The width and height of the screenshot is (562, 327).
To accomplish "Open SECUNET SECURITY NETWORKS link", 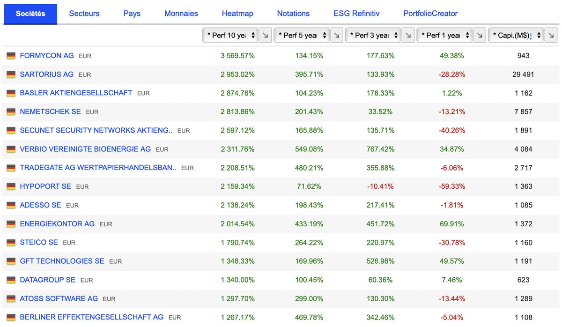I will pos(96,130).
